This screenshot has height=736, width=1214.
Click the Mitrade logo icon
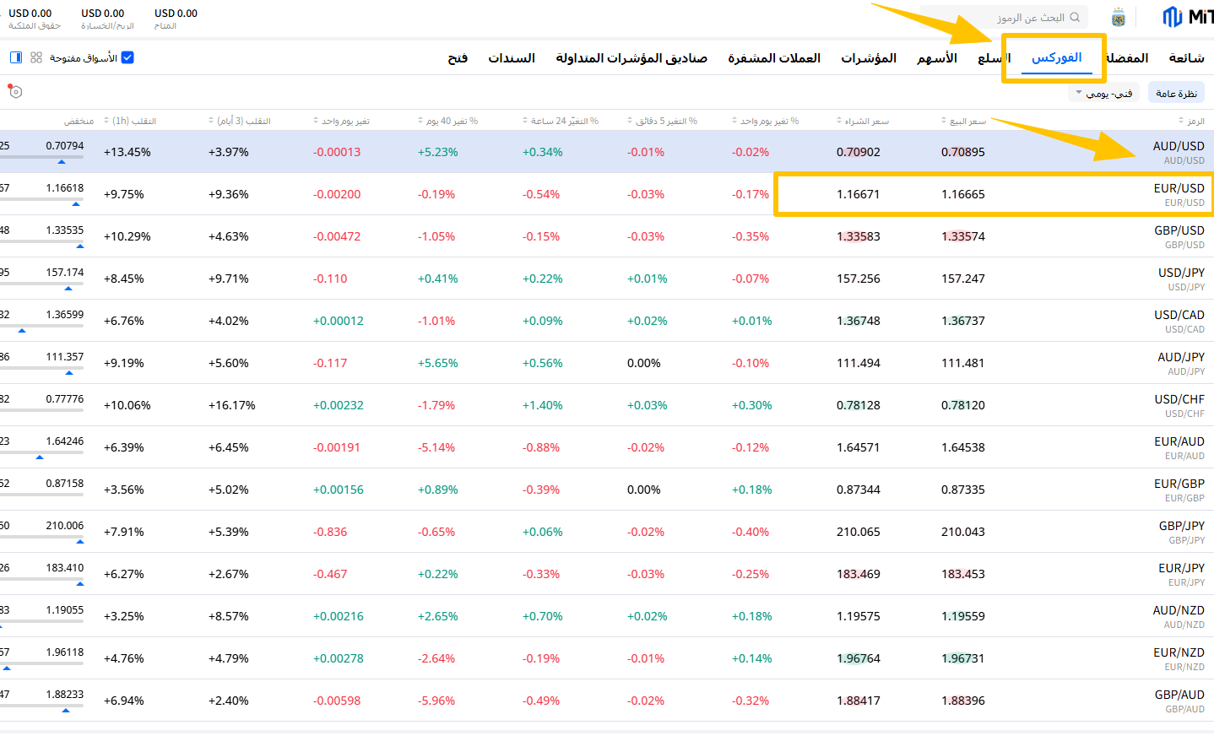pos(1172,17)
